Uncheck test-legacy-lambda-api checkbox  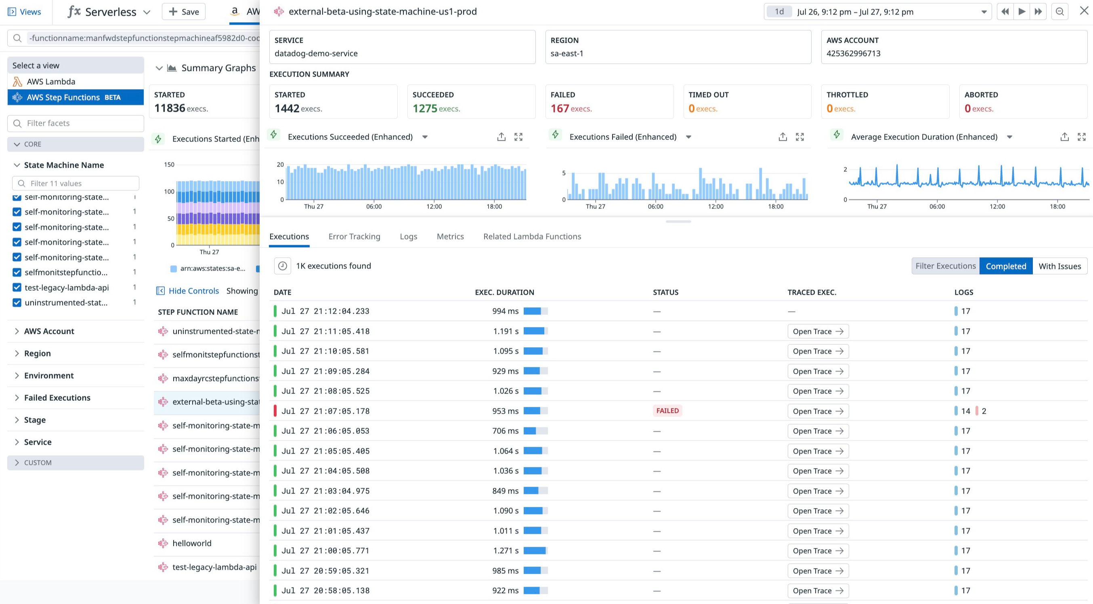point(17,287)
